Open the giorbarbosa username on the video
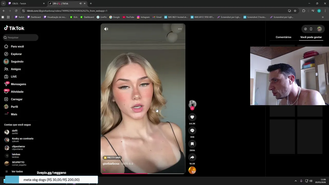This screenshot has height=185, width=329. (x=111, y=164)
